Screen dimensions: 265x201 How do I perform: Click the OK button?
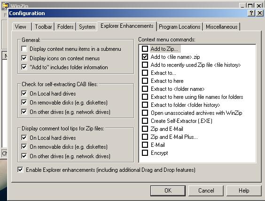click(x=168, y=191)
